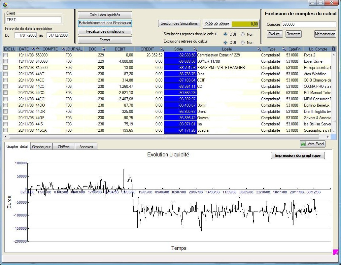
Task: Click the CpteFin column header
Action: point(294,49)
